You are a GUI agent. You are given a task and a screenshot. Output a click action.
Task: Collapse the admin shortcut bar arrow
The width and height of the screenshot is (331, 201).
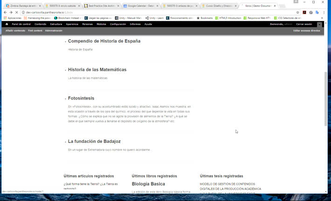click(x=319, y=25)
